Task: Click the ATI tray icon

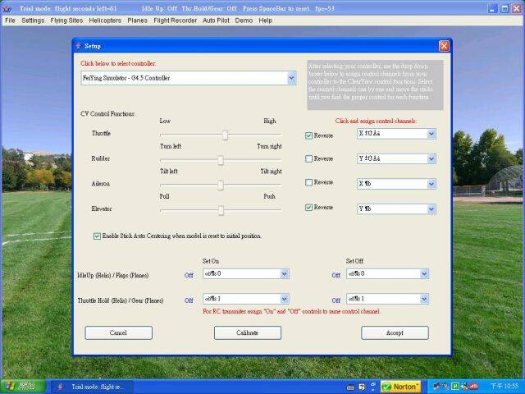Action: click(x=474, y=387)
